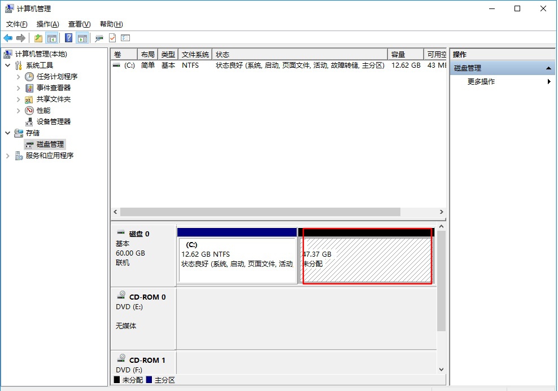Expand the 共享文件夹 node
The height and width of the screenshot is (391, 558).
[x=19, y=99]
